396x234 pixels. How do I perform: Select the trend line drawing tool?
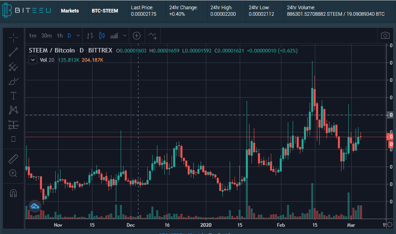(13, 52)
